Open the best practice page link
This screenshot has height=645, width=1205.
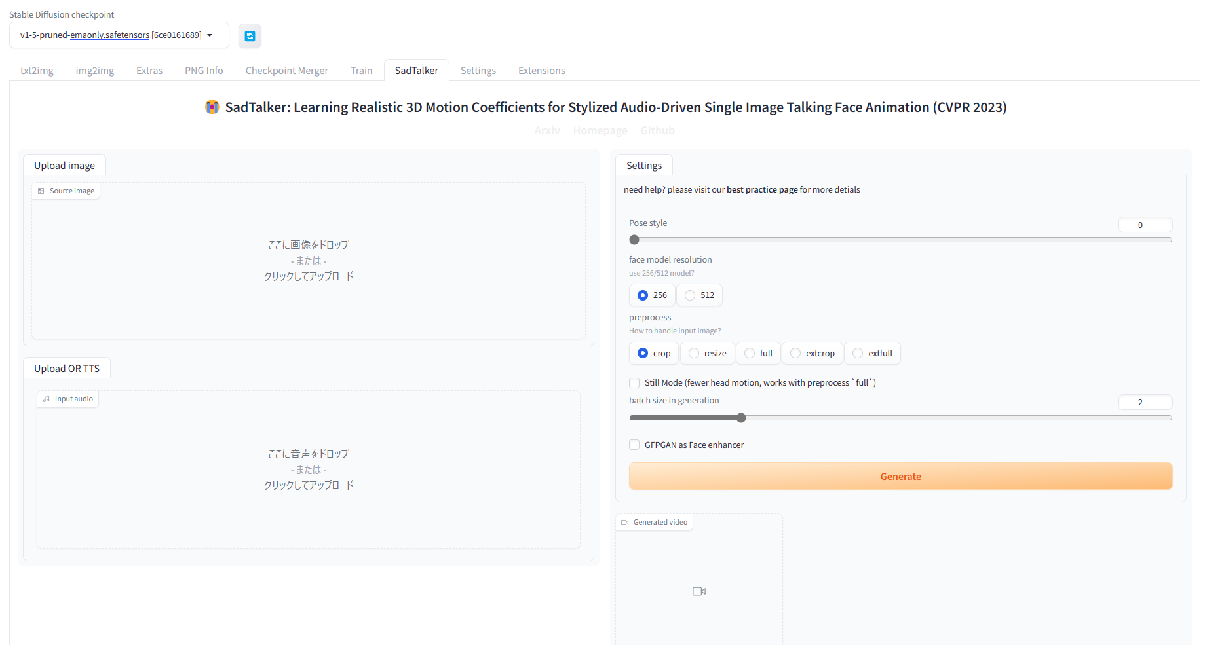pos(762,190)
